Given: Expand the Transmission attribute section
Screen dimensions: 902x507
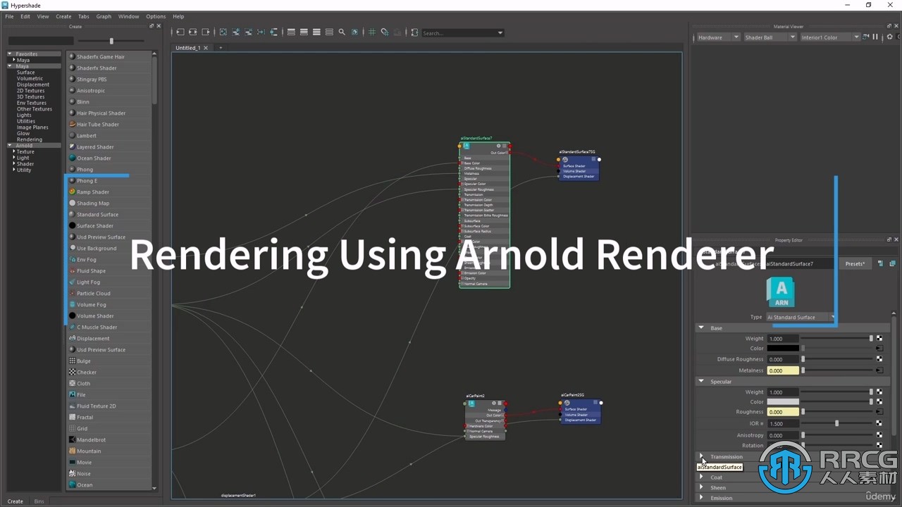Looking at the screenshot, I should [701, 457].
